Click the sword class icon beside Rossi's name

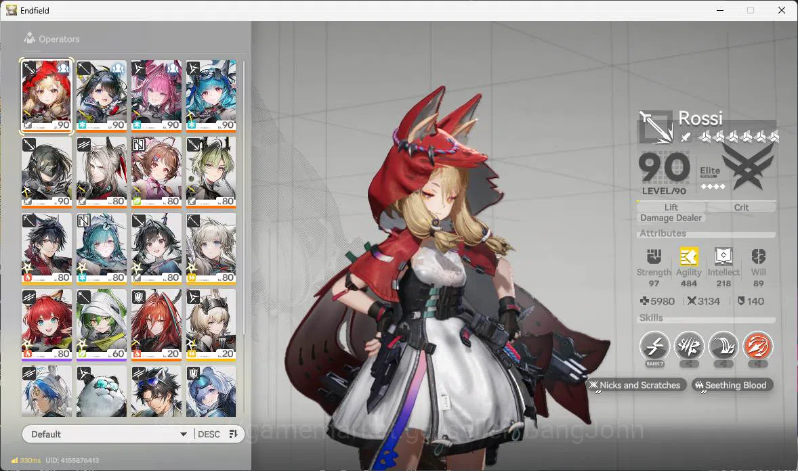click(x=656, y=126)
